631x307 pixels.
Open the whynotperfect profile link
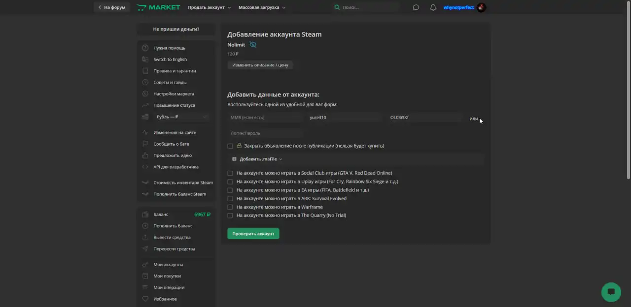(458, 7)
